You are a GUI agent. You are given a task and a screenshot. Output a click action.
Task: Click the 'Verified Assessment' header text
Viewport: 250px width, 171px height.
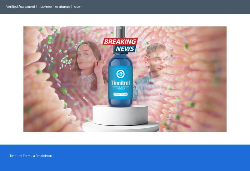21,7
